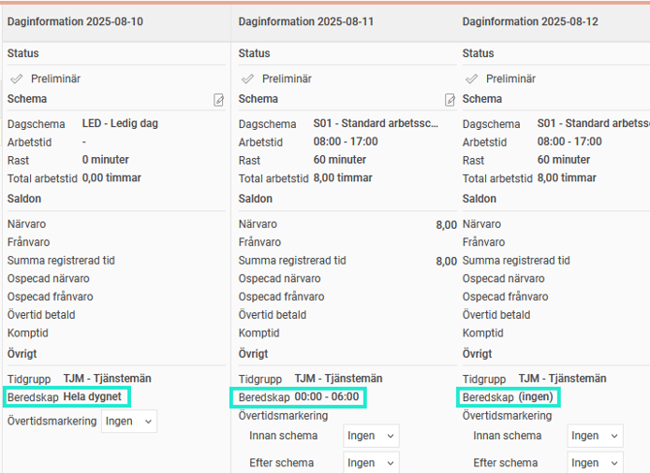The width and height of the screenshot is (650, 473).
Task: Expand the Innan schema dropdown for 2025-08-11
Action: point(371,436)
